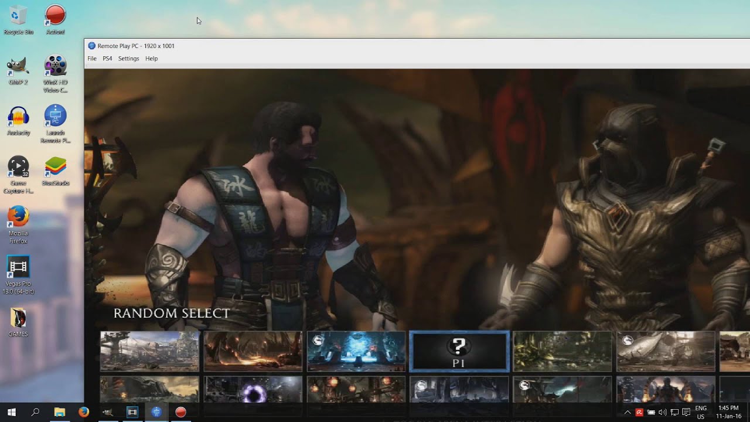The height and width of the screenshot is (422, 750).
Task: Click the red antivirus tray icon
Action: point(639,413)
